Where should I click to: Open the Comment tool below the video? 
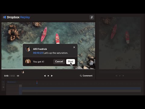[86, 76]
